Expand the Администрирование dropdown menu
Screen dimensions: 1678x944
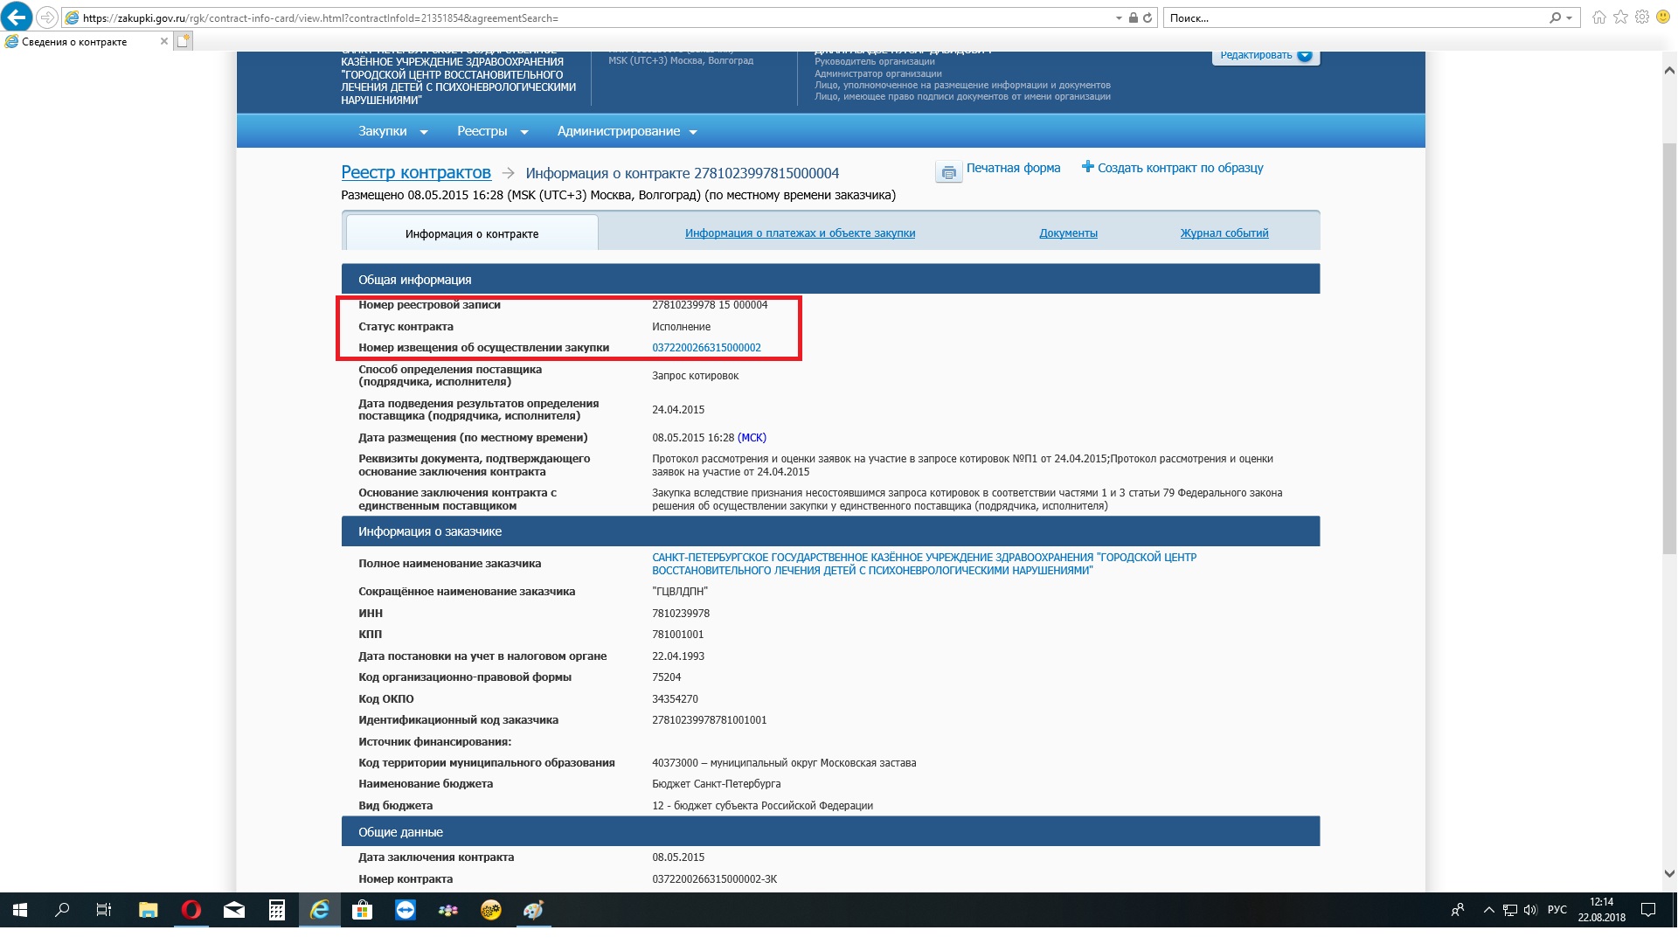pos(627,131)
